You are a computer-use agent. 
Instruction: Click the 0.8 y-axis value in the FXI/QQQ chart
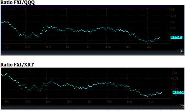[173, 9]
